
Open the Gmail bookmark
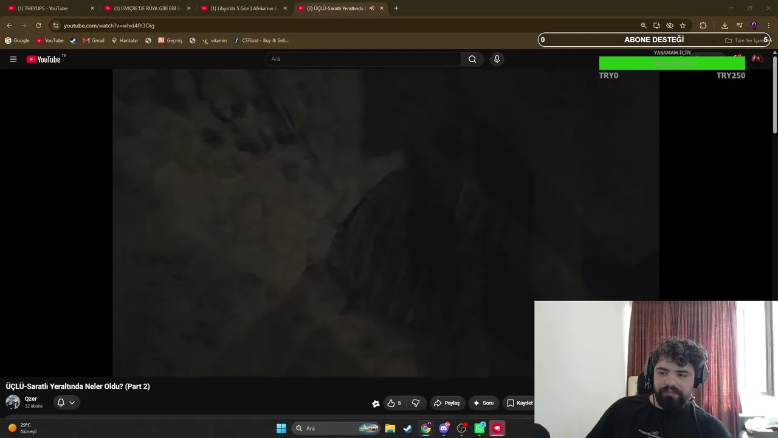point(94,41)
